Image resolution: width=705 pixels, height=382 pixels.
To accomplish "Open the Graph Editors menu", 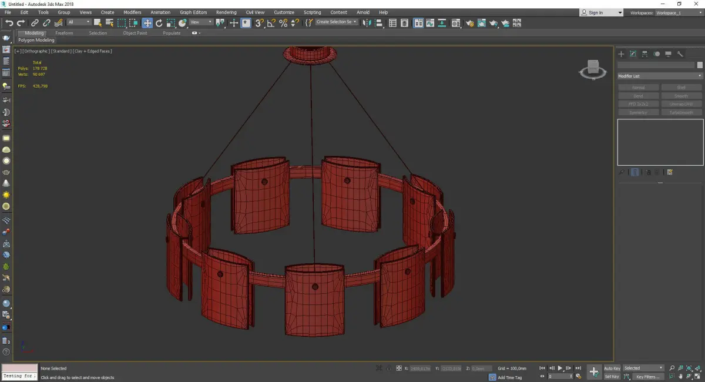I will coord(193,12).
